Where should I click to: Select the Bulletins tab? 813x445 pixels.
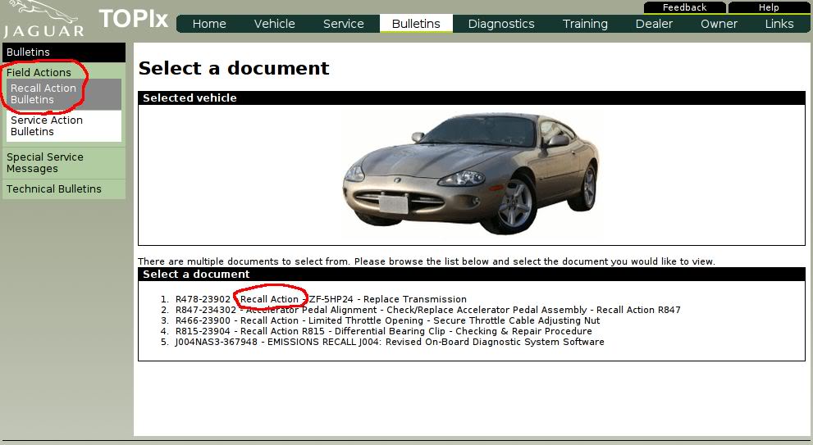tap(416, 24)
